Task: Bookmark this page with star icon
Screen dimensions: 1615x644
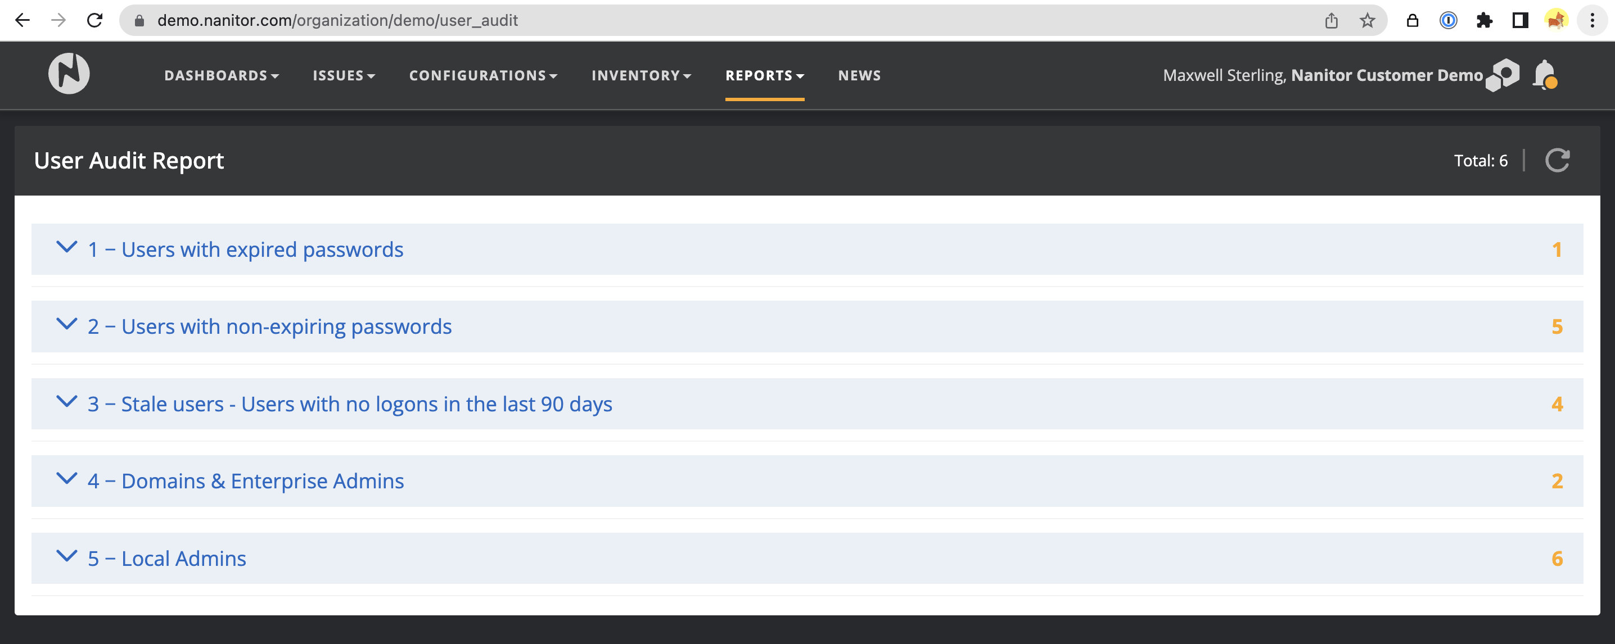Action: tap(1368, 20)
